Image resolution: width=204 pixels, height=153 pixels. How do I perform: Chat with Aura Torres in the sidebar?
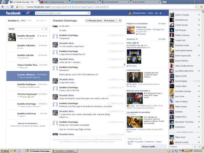pyautogui.click(x=185, y=97)
